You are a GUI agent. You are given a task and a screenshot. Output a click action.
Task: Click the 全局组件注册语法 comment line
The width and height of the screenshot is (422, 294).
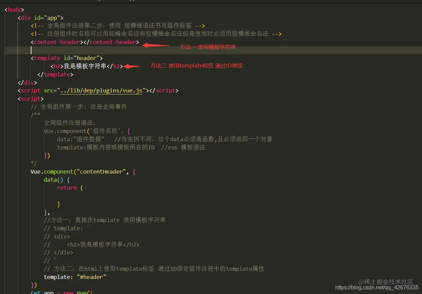point(70,123)
